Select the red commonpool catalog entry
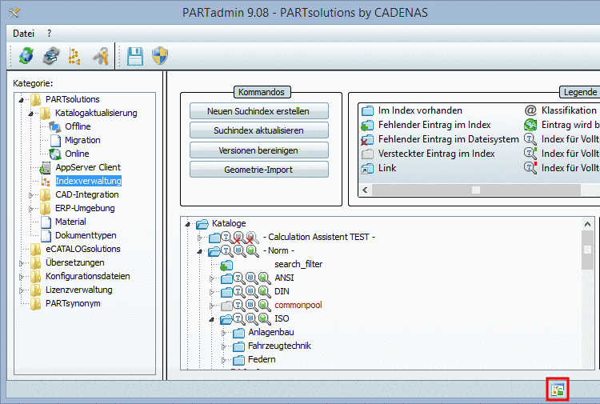 point(298,306)
